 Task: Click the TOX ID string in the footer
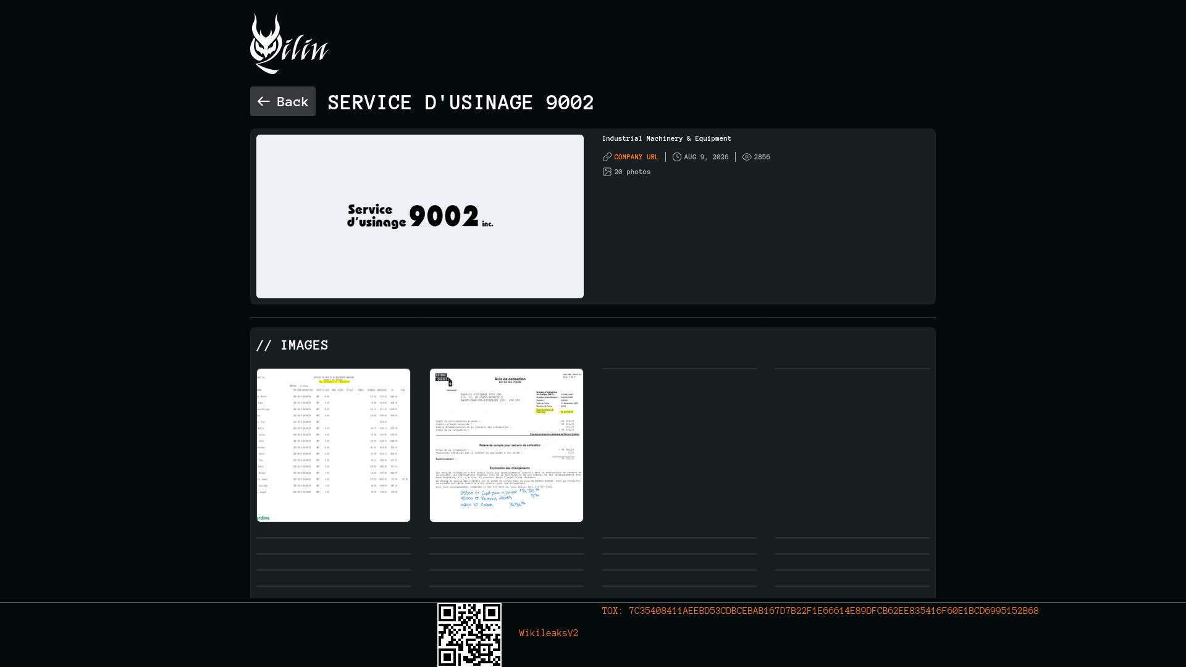click(820, 611)
